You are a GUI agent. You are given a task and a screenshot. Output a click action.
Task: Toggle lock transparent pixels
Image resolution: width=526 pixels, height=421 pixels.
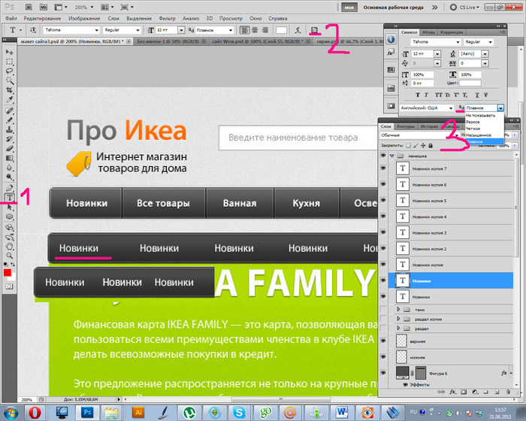[408, 145]
